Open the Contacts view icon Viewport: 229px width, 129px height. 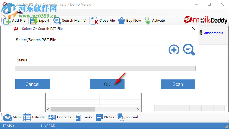pyautogui.click(x=52, y=117)
